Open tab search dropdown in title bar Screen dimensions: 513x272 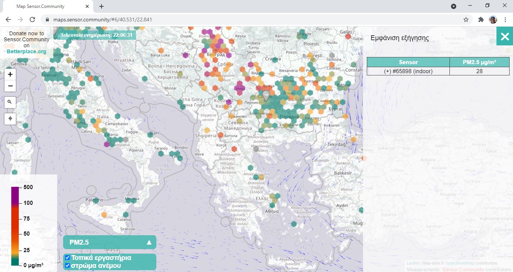click(454, 6)
